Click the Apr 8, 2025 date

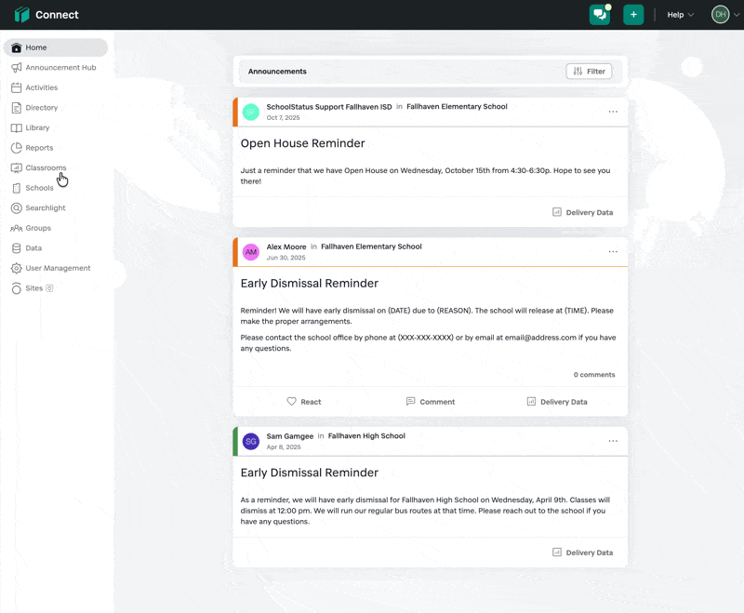click(284, 446)
